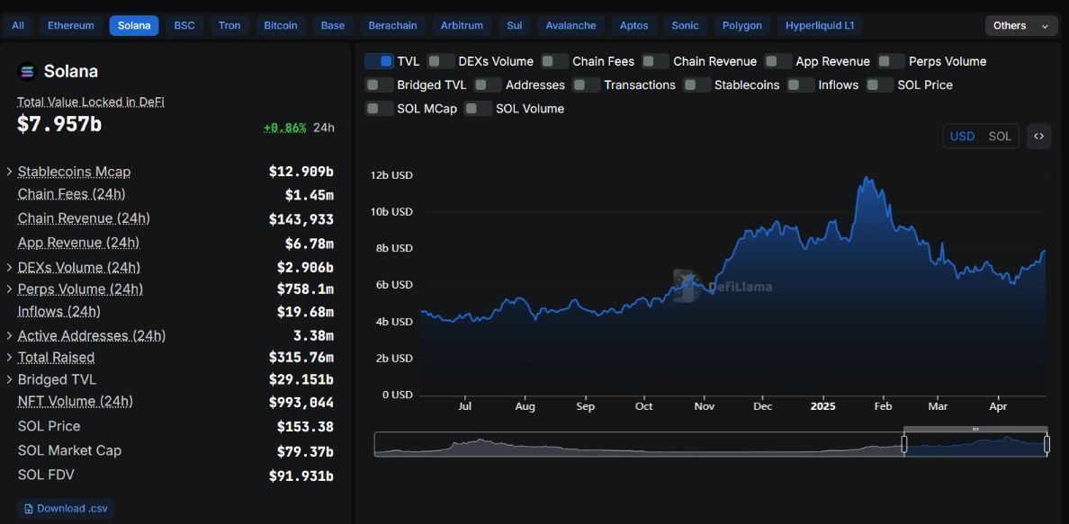Enable the DEXs Volume toggle
This screenshot has width=1069, height=524.
point(440,61)
